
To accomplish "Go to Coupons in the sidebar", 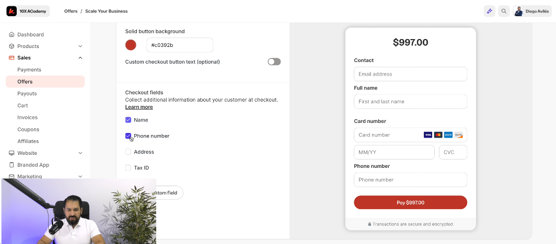I will [28, 129].
